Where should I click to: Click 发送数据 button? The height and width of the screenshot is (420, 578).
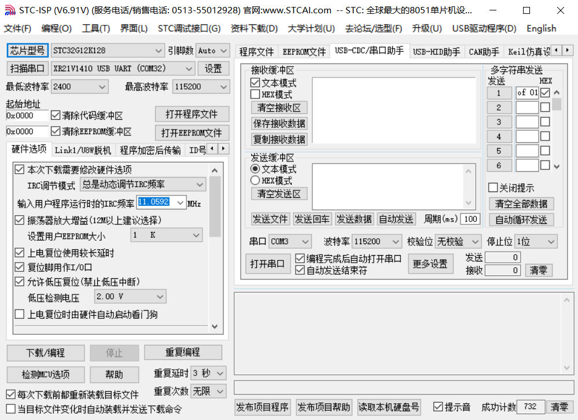pos(354,219)
